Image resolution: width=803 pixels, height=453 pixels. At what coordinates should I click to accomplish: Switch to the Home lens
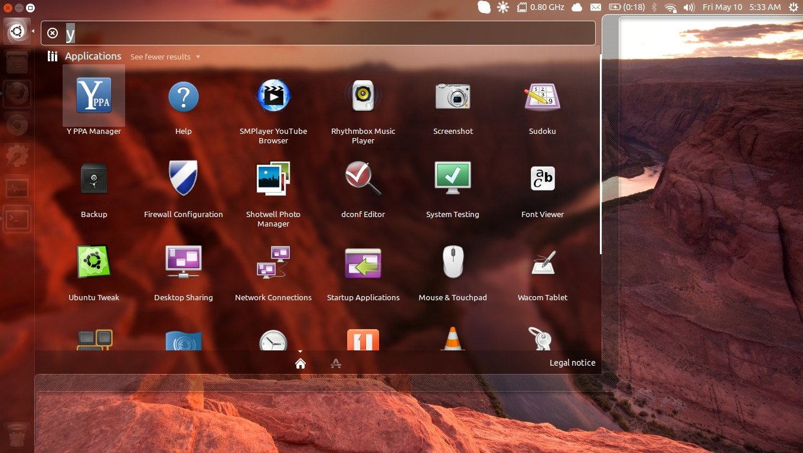point(300,363)
